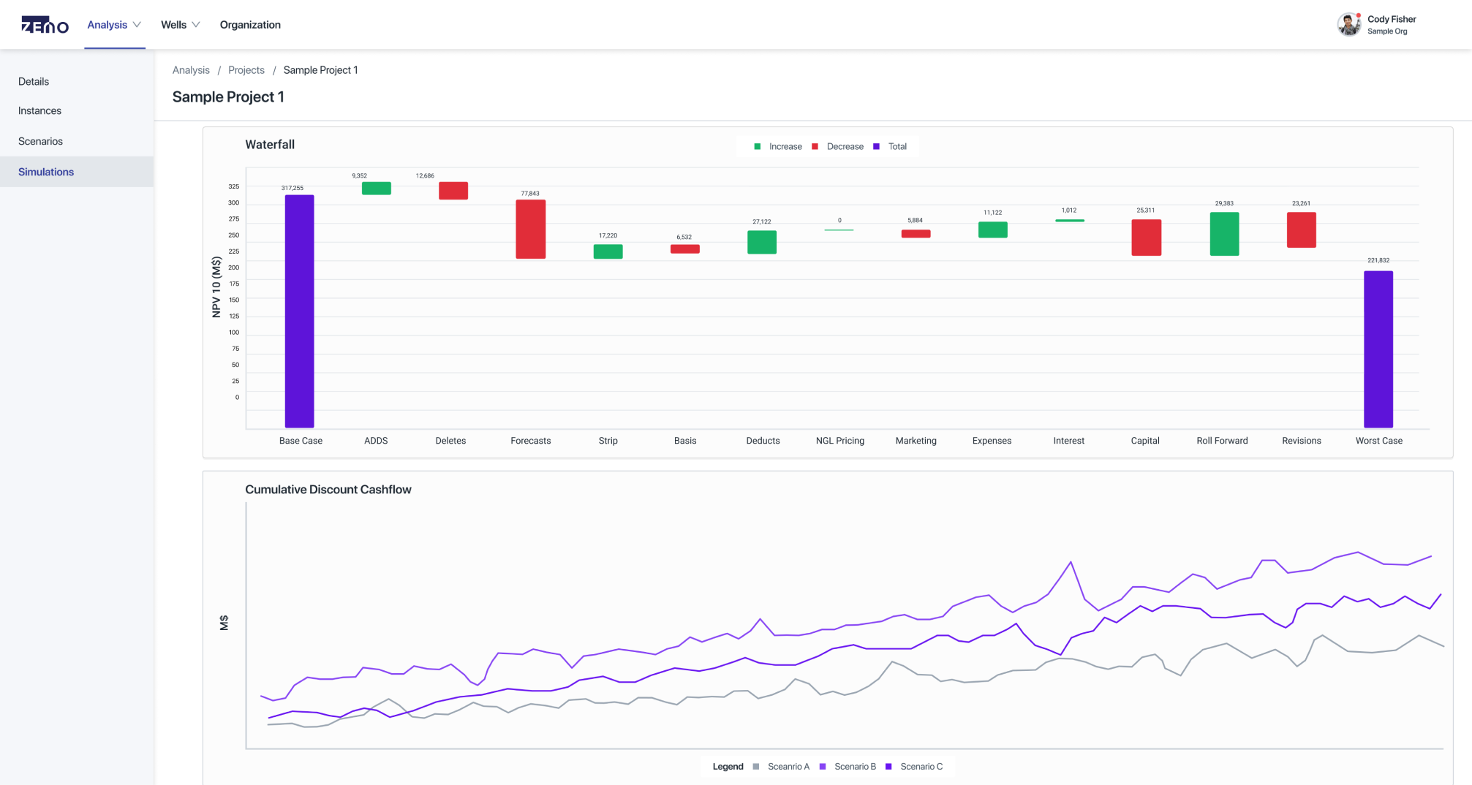Toggle the red Decrease legend marker
The height and width of the screenshot is (785, 1472).
[x=815, y=147]
